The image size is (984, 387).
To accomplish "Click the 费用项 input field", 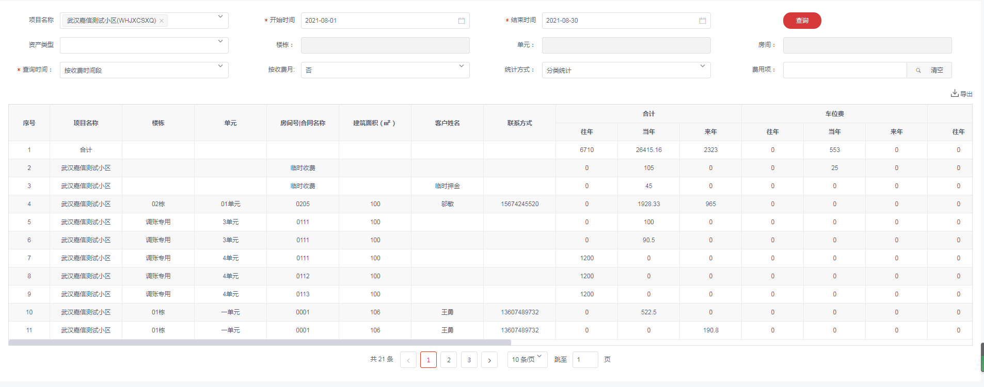I will 845,70.
